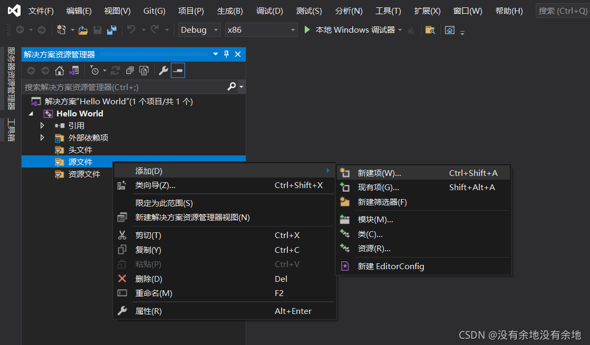Collapse the Hello World project node

click(x=31, y=113)
